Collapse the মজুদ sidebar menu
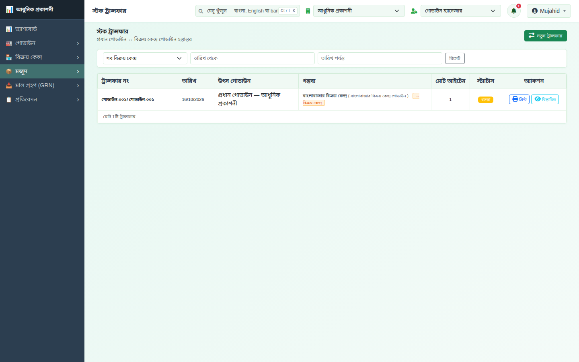This screenshot has height=362, width=579. [42, 71]
